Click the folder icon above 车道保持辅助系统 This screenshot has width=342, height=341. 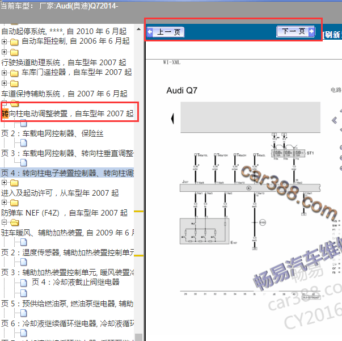point(14,83)
